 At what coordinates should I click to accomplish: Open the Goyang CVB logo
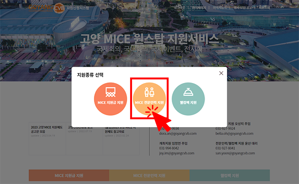tap(47, 8)
